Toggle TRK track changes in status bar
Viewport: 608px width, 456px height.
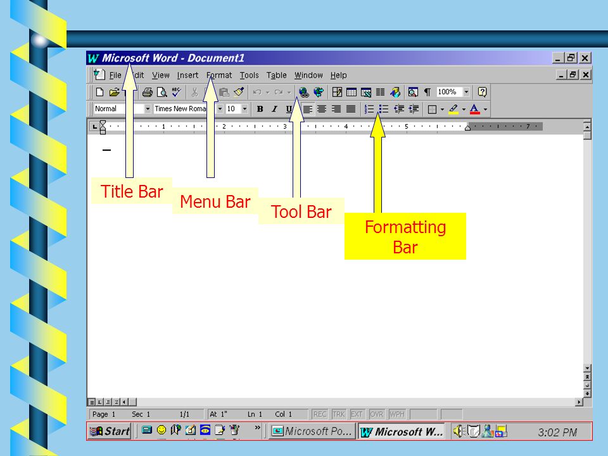[x=338, y=414]
